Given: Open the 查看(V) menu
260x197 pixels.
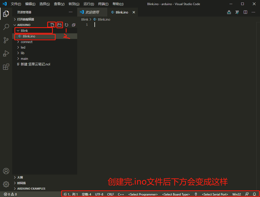Looking at the screenshot, I should coord(59,4).
